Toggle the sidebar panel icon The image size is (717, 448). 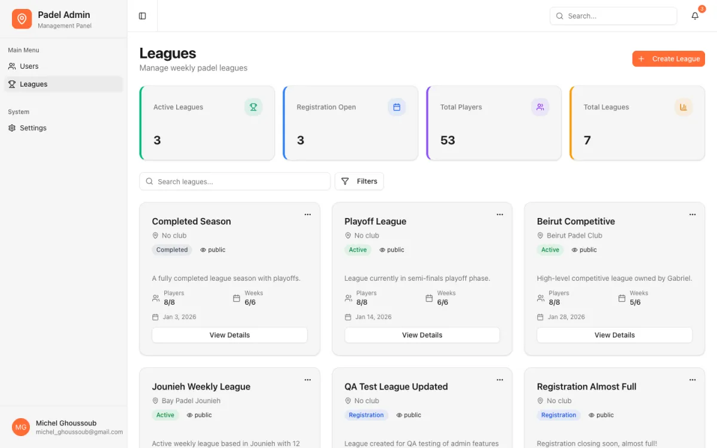(x=142, y=16)
